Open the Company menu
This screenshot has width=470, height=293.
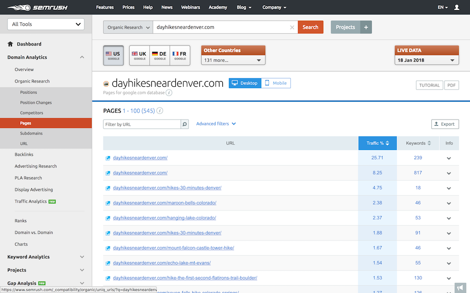click(274, 8)
